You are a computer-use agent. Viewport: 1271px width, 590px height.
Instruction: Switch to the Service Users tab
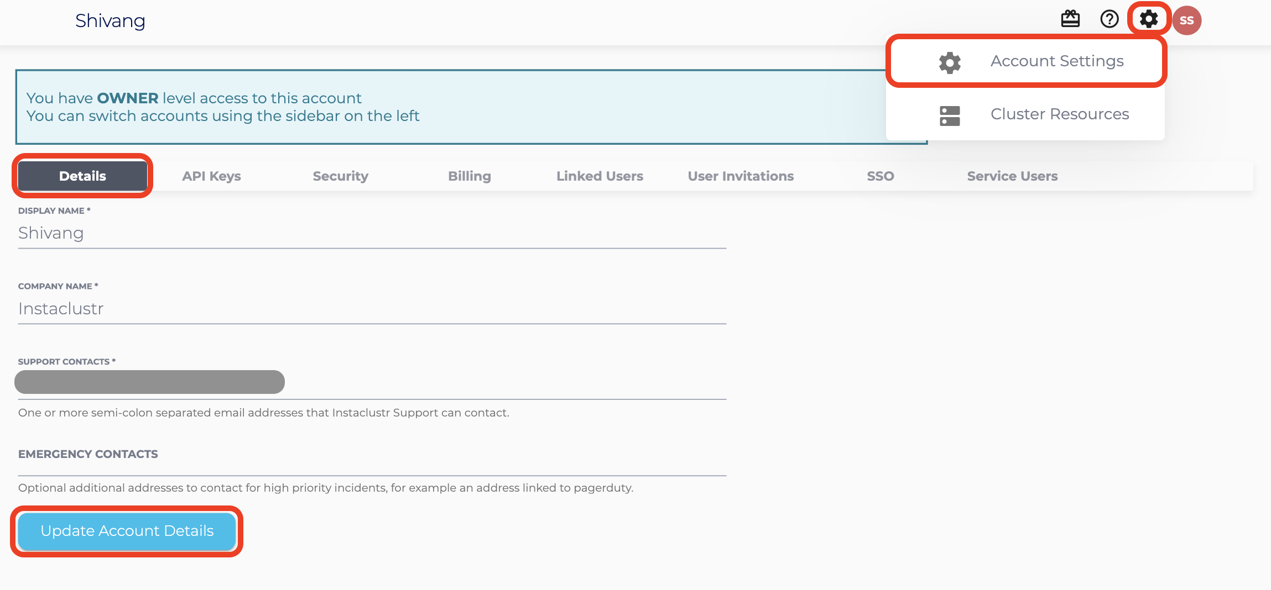[x=1012, y=176]
